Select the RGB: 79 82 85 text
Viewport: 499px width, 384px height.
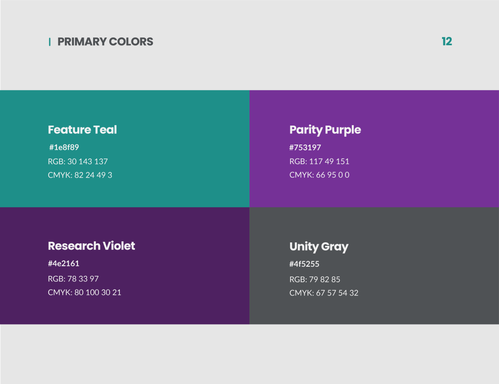pos(315,279)
